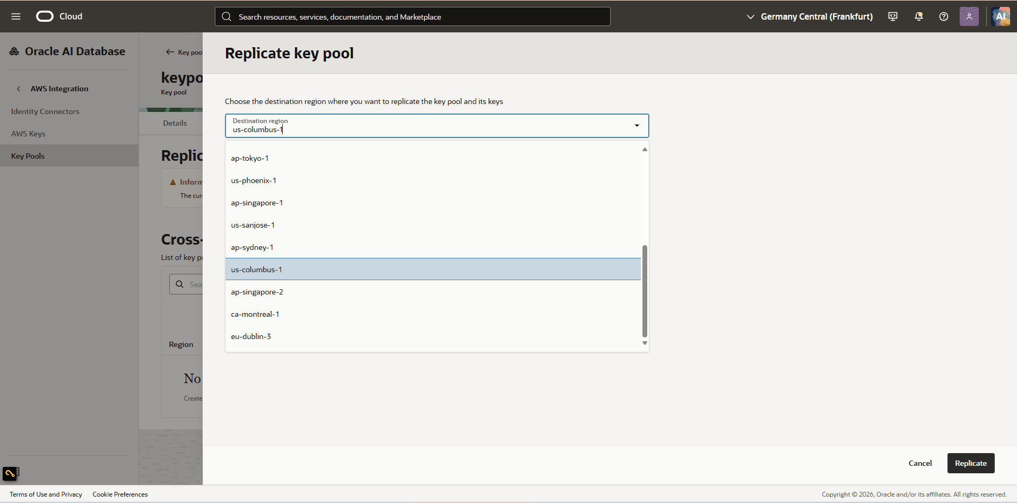Screen dimensions: 1017x503
Task: Open the AI assistant icon
Action: 1001,16
